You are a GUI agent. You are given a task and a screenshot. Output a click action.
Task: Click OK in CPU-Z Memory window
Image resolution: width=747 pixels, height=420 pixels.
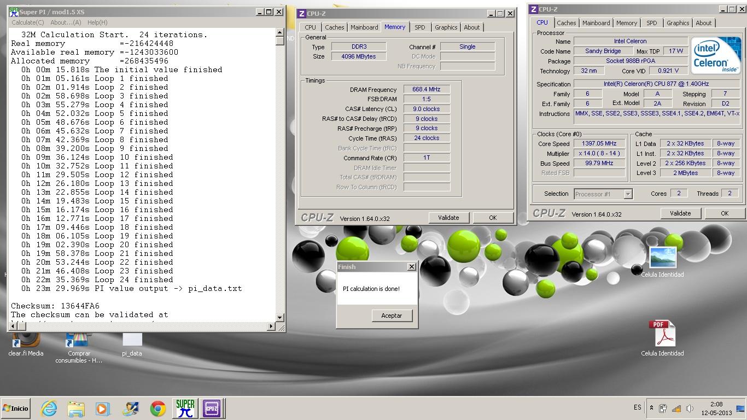[x=493, y=218]
